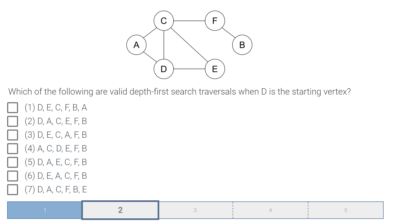This screenshot has width=417, height=223.
Task: Check answer option (5) D, A, E, C, F, B
Action: 13,162
